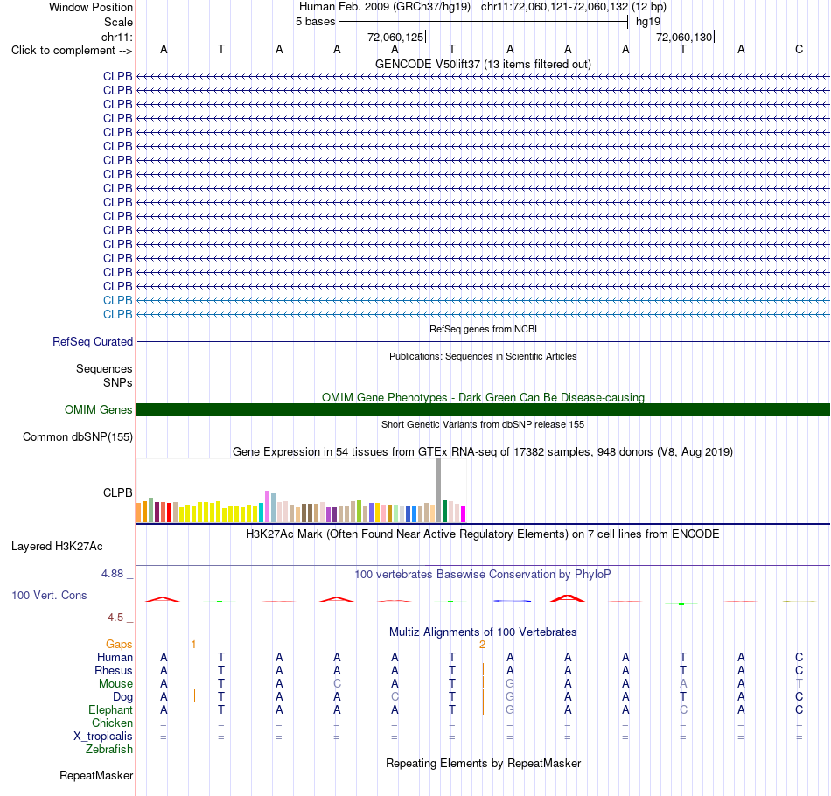Click 'Repeating Elements by RepeatMasker' title

[483, 763]
